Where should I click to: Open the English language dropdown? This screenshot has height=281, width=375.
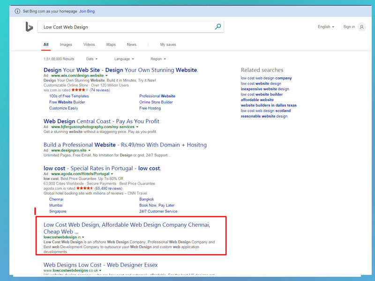point(326,27)
